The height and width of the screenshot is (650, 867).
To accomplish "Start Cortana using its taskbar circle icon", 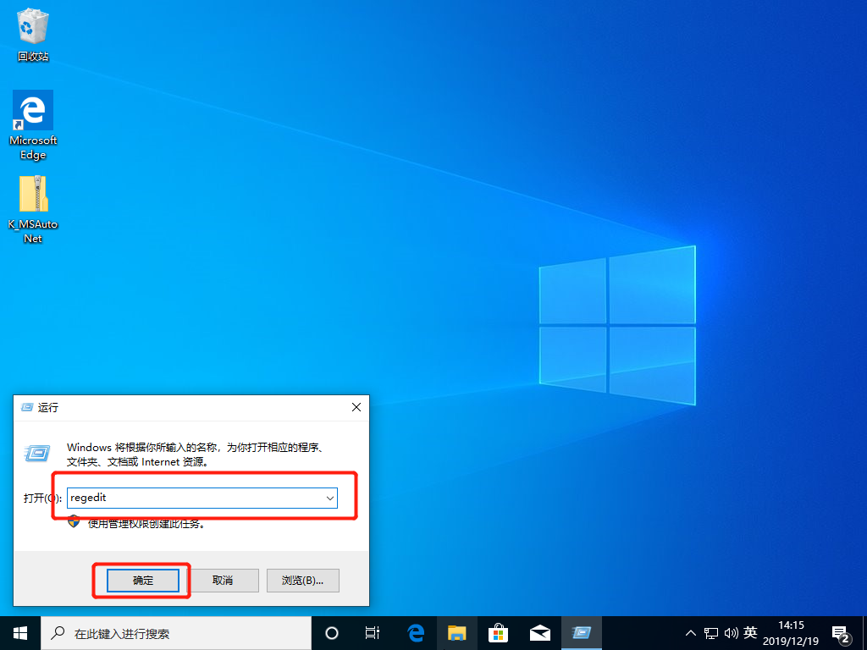I will click(x=331, y=632).
